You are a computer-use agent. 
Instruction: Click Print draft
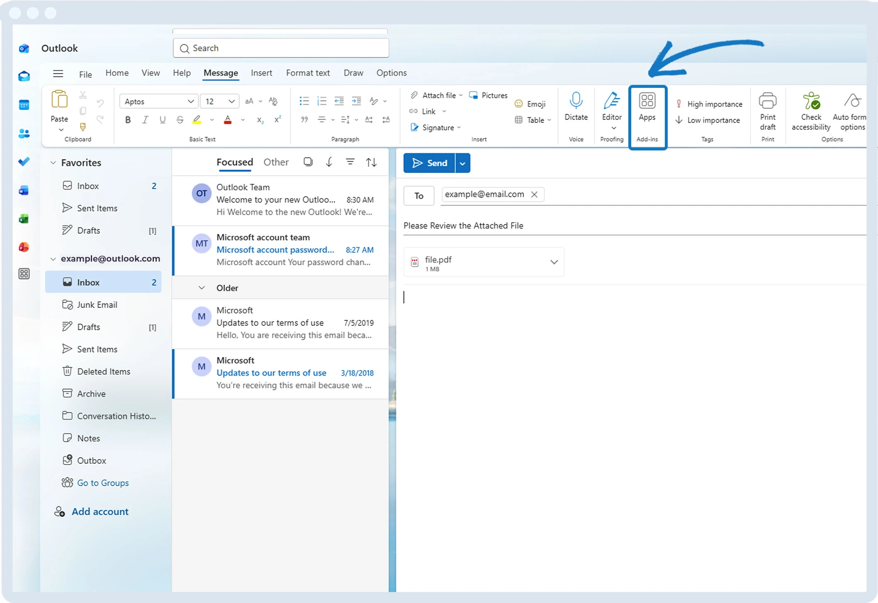(768, 111)
